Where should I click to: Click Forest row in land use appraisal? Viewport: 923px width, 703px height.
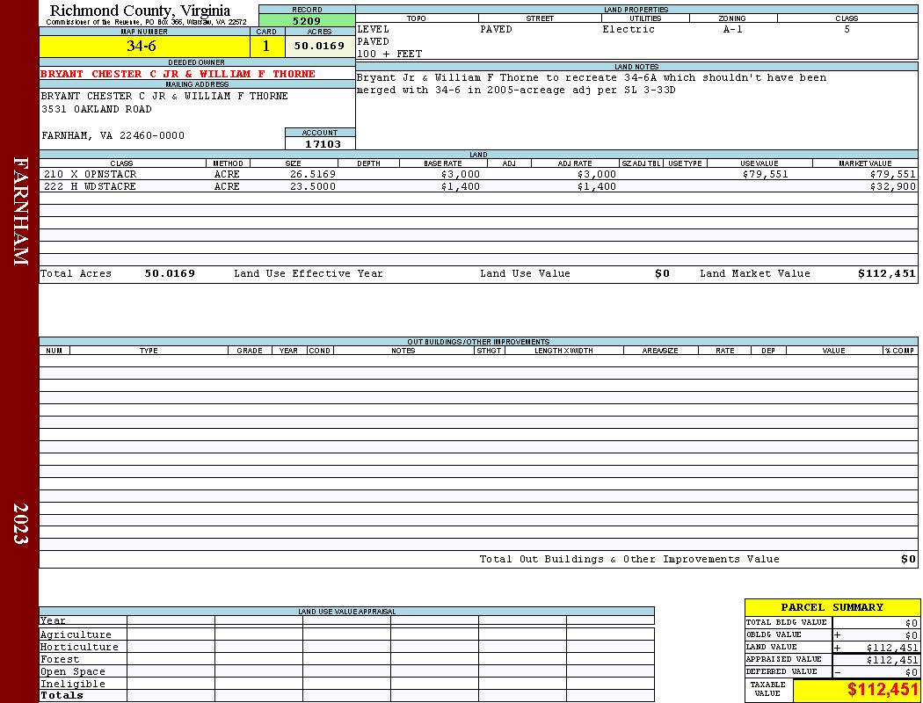pos(346,659)
